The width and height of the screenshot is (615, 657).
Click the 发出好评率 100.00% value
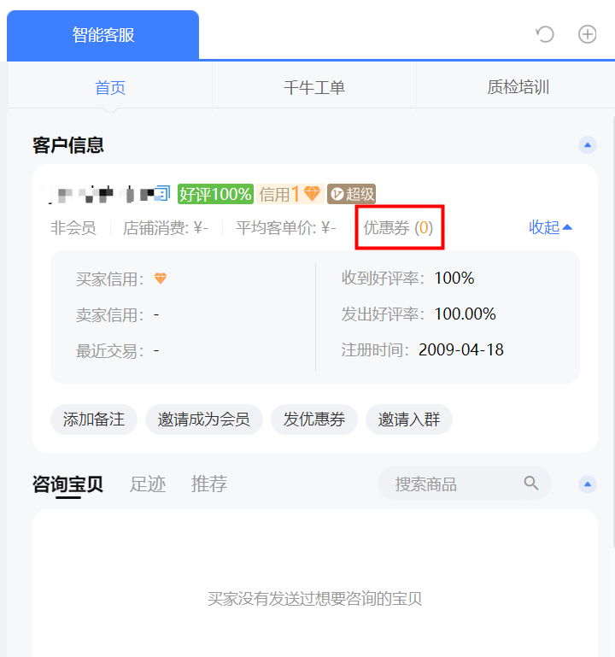pyautogui.click(x=465, y=314)
